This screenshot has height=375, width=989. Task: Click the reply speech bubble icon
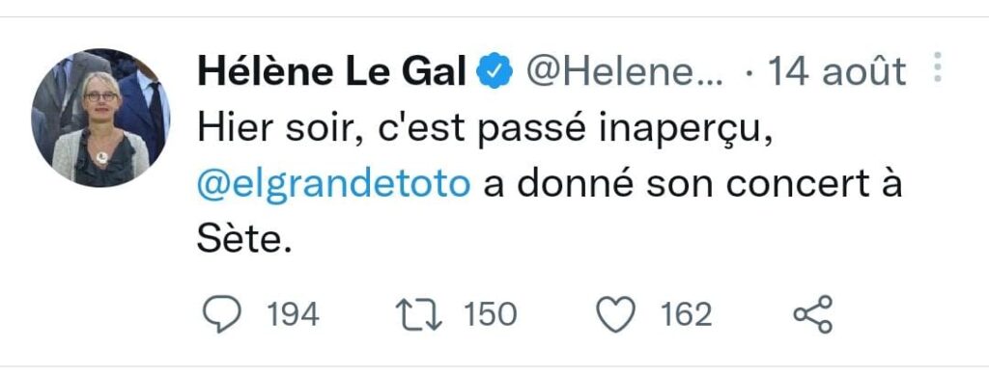coord(221,314)
